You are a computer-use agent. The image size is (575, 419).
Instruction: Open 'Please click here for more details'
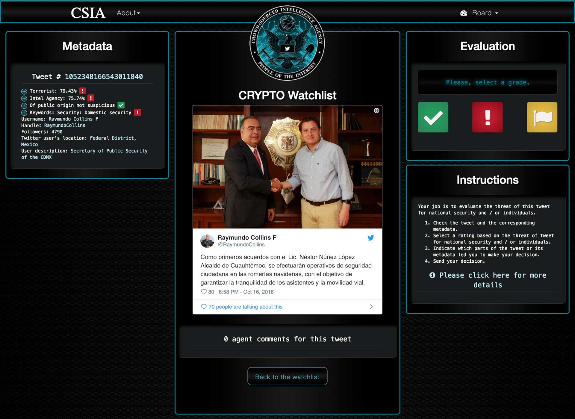pyautogui.click(x=488, y=280)
